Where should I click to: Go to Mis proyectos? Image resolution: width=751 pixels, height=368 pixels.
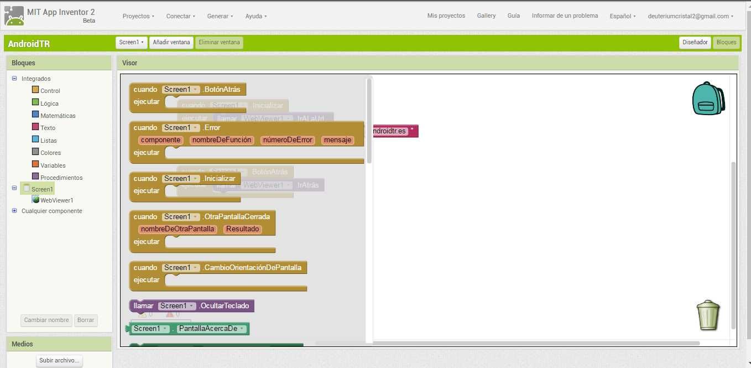[x=446, y=16]
